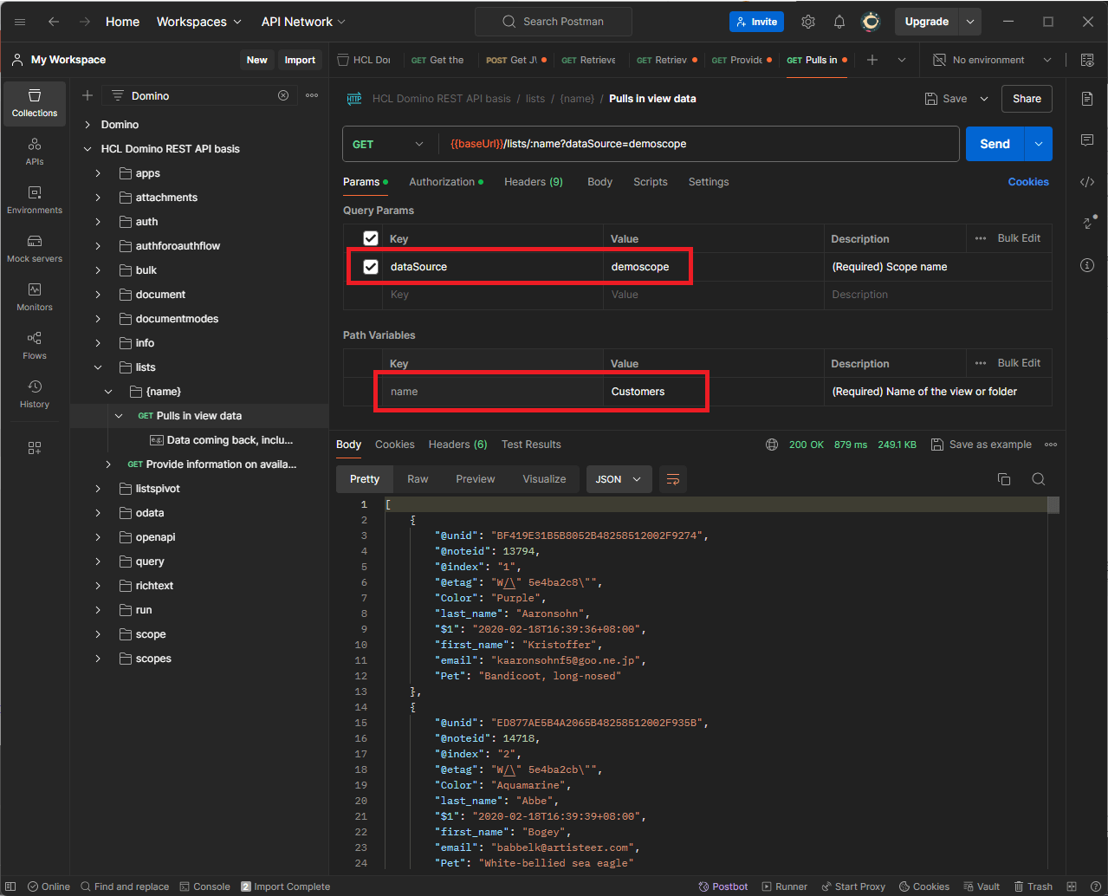Click the notifications bell icon
1108x896 pixels.
[x=839, y=22]
